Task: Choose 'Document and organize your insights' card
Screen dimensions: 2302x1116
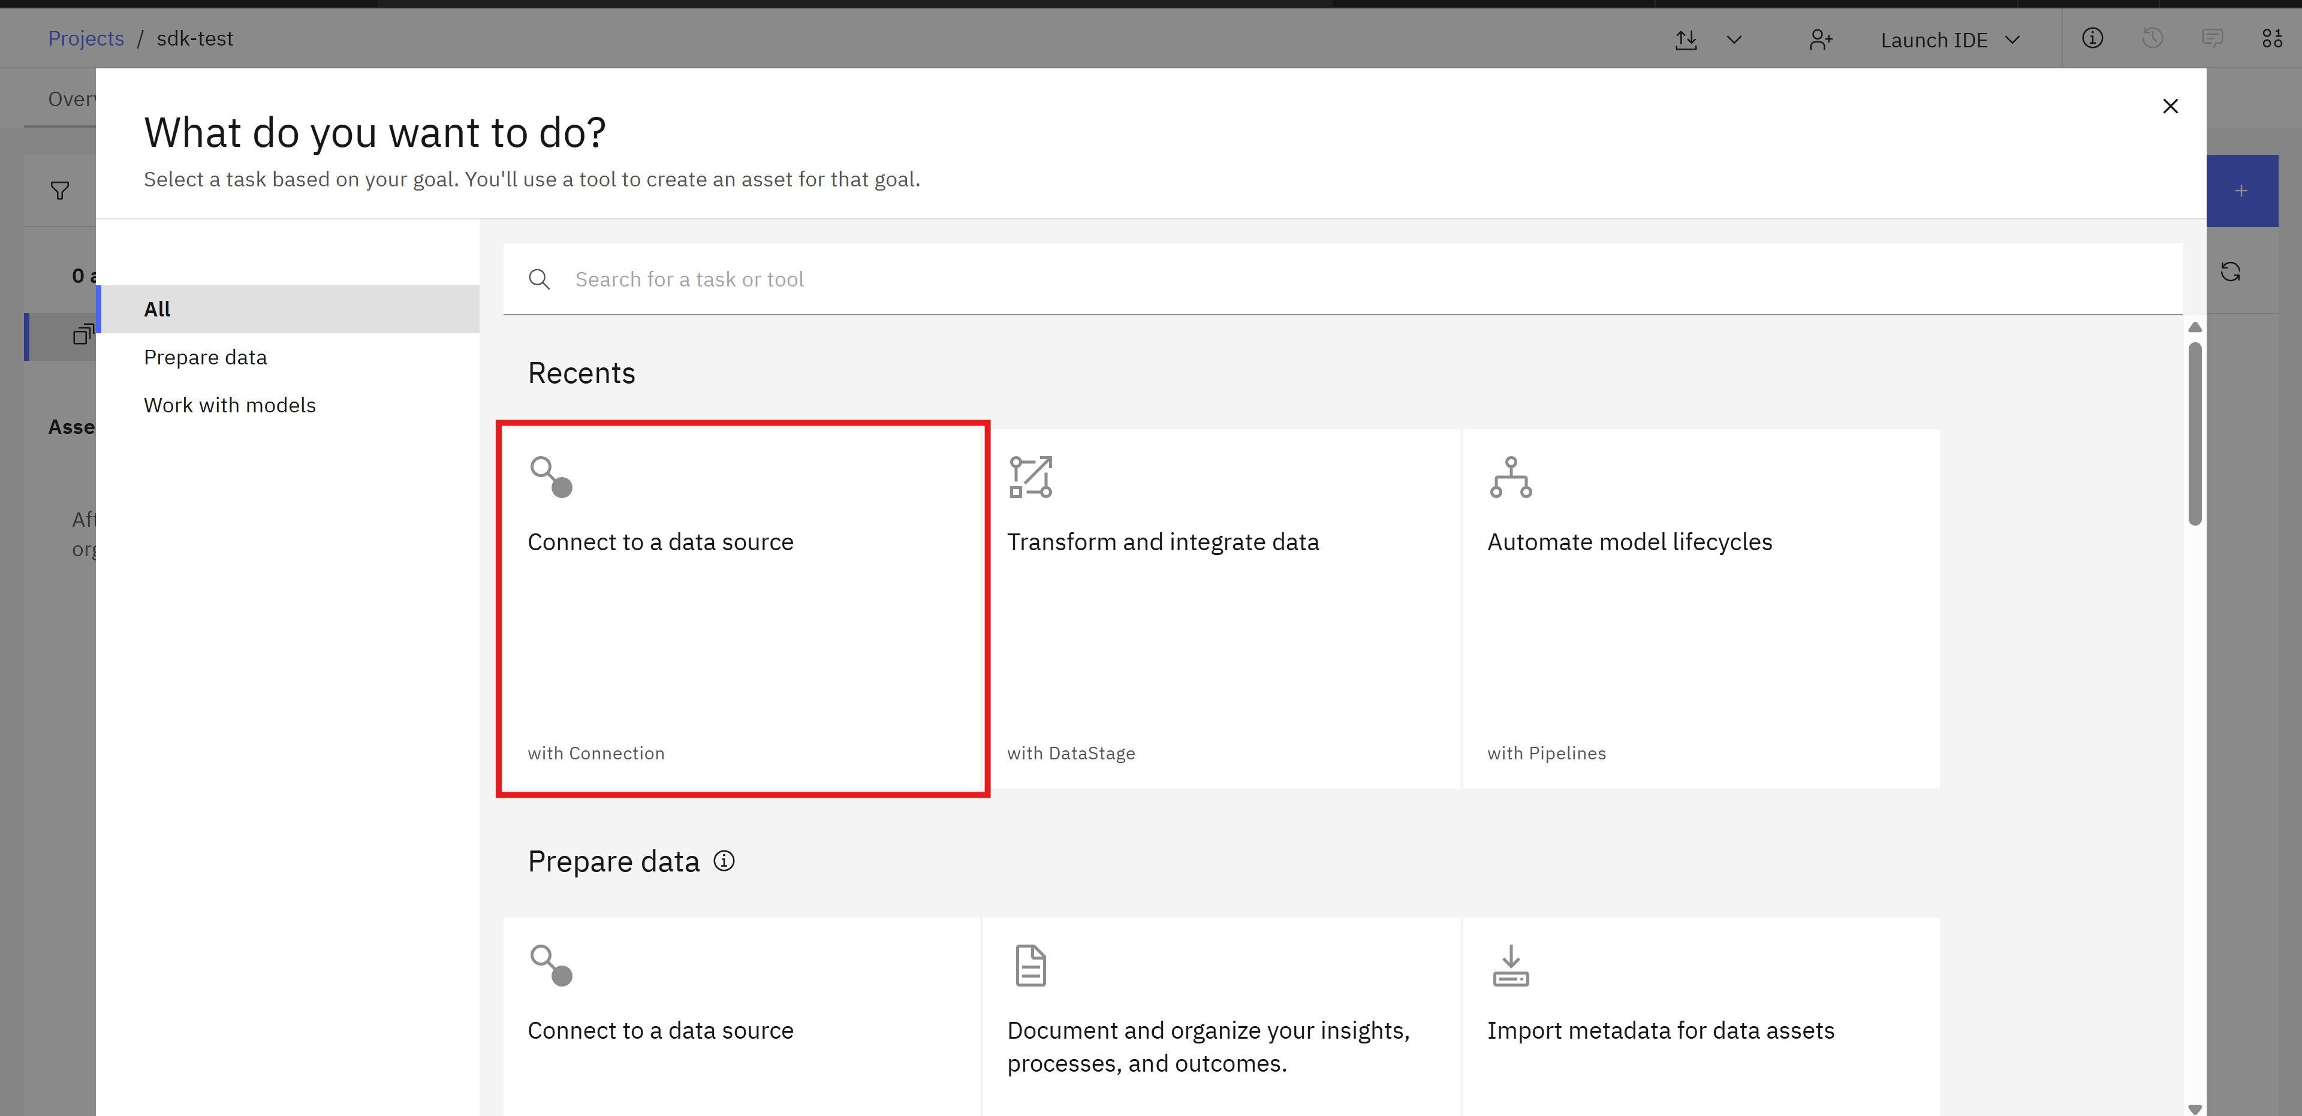Action: click(1222, 1017)
